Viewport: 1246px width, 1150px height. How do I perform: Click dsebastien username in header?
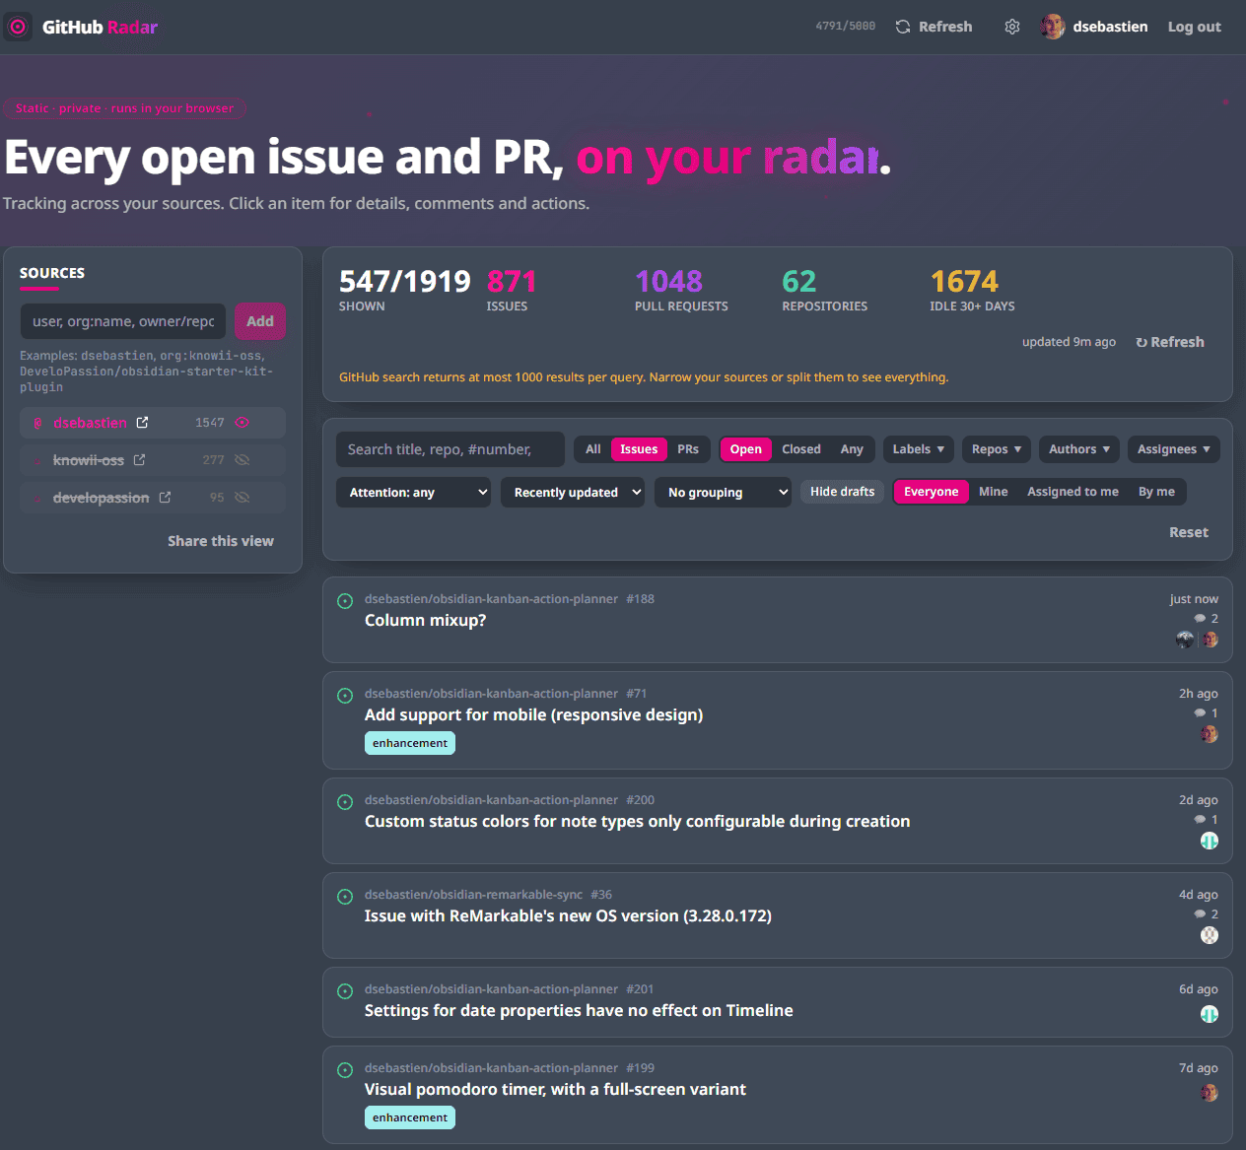[x=1110, y=27]
